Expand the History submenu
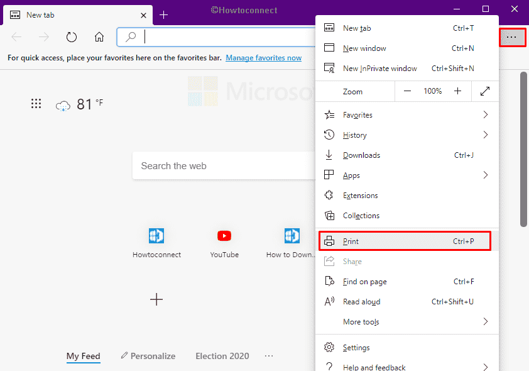529x371 pixels. pos(485,135)
